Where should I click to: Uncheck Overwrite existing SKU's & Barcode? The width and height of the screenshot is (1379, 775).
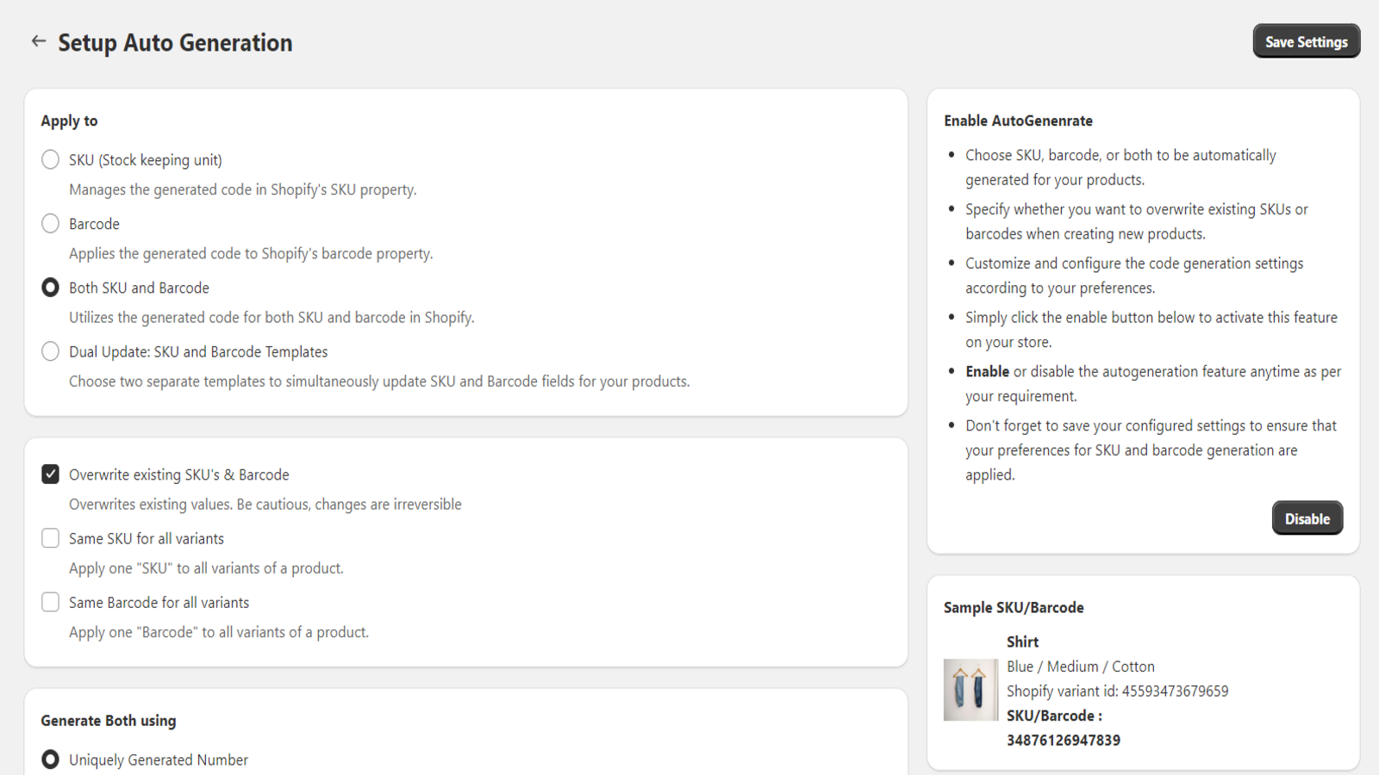click(x=50, y=474)
